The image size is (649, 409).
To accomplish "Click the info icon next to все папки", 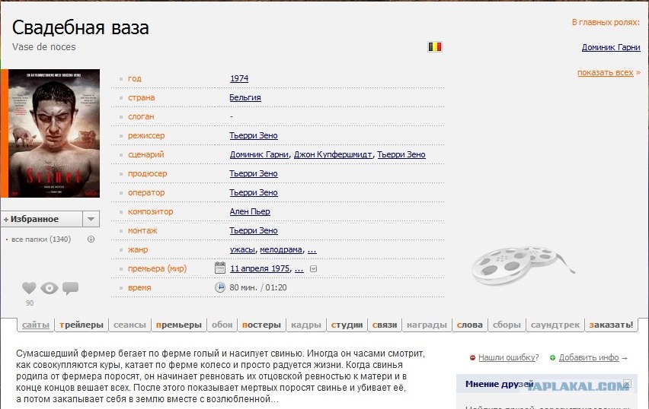I will click(x=91, y=239).
